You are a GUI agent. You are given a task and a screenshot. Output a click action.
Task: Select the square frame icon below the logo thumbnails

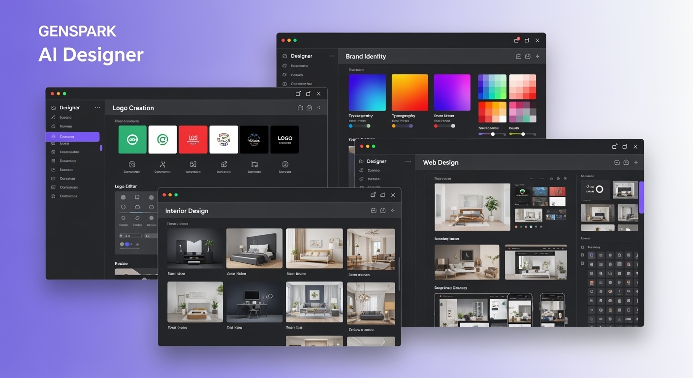[x=193, y=164]
